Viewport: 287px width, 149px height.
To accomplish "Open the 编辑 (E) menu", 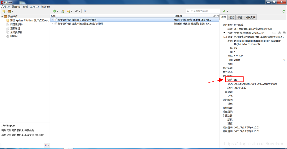I will click(x=16, y=7).
